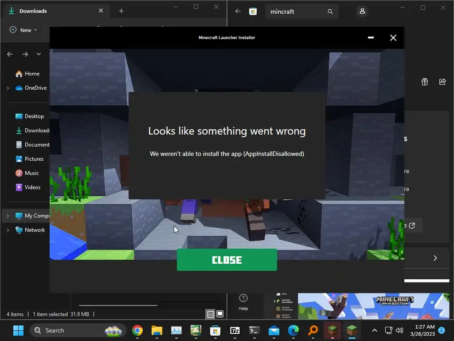Open the Minecraft Java Edition screenshot thumbnail
Viewport: 454px width, 341px height.
click(x=373, y=306)
